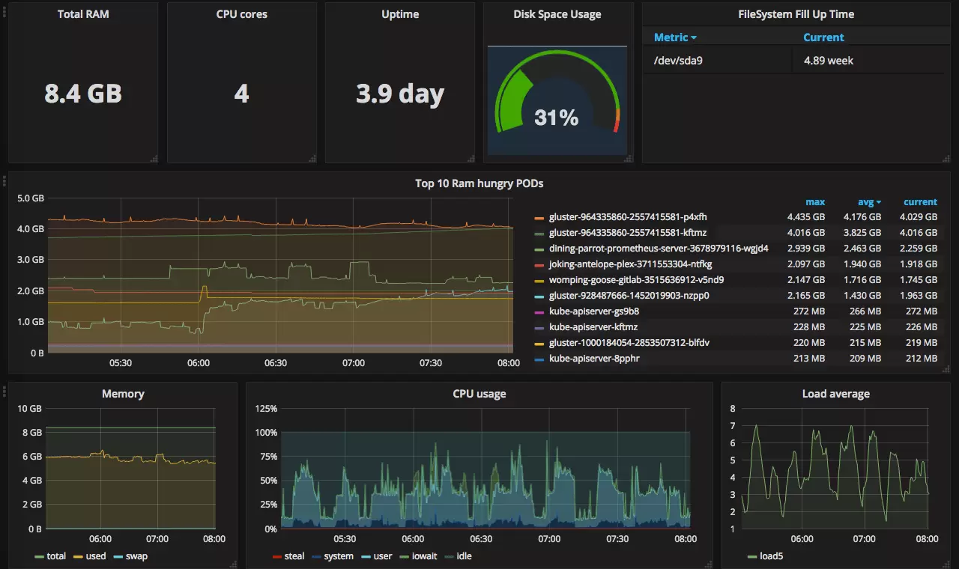The height and width of the screenshot is (569, 959).
Task: Select the /dev/sda9 filesystem entry
Action: (x=677, y=61)
